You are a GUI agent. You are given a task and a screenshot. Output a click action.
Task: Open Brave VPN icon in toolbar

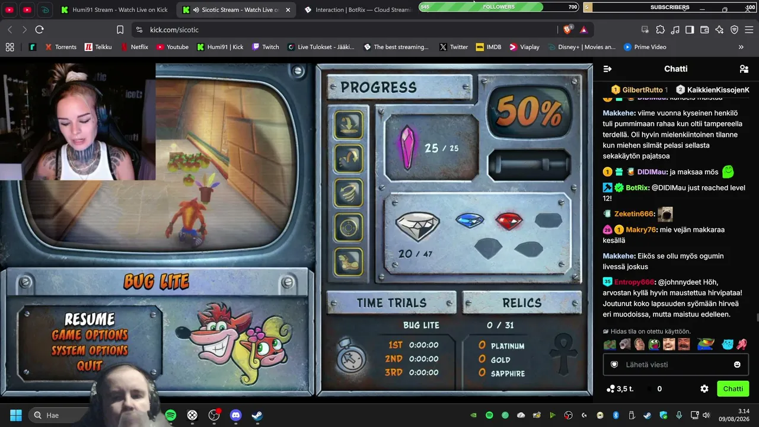tap(734, 30)
